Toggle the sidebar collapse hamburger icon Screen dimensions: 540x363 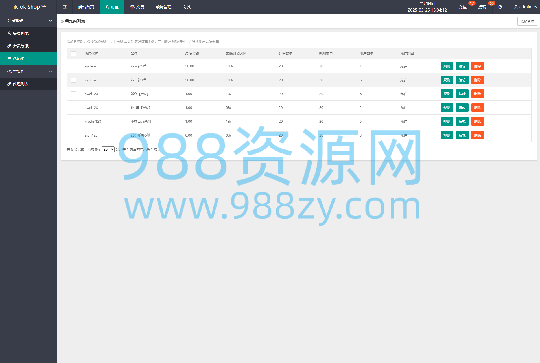[65, 7]
